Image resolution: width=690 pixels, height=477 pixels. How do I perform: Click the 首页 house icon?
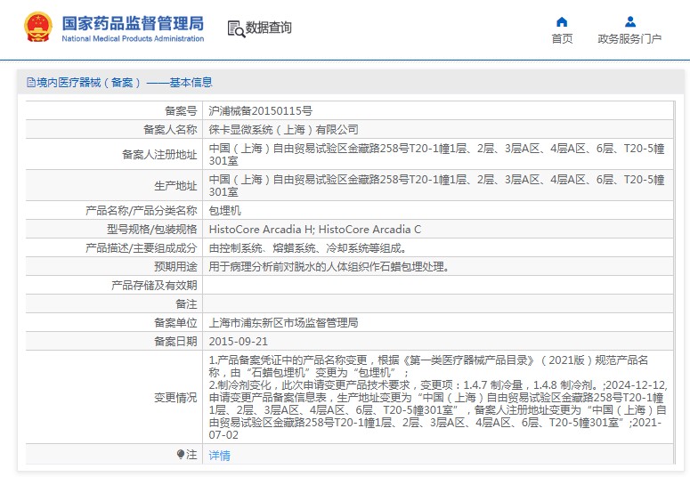(x=562, y=21)
